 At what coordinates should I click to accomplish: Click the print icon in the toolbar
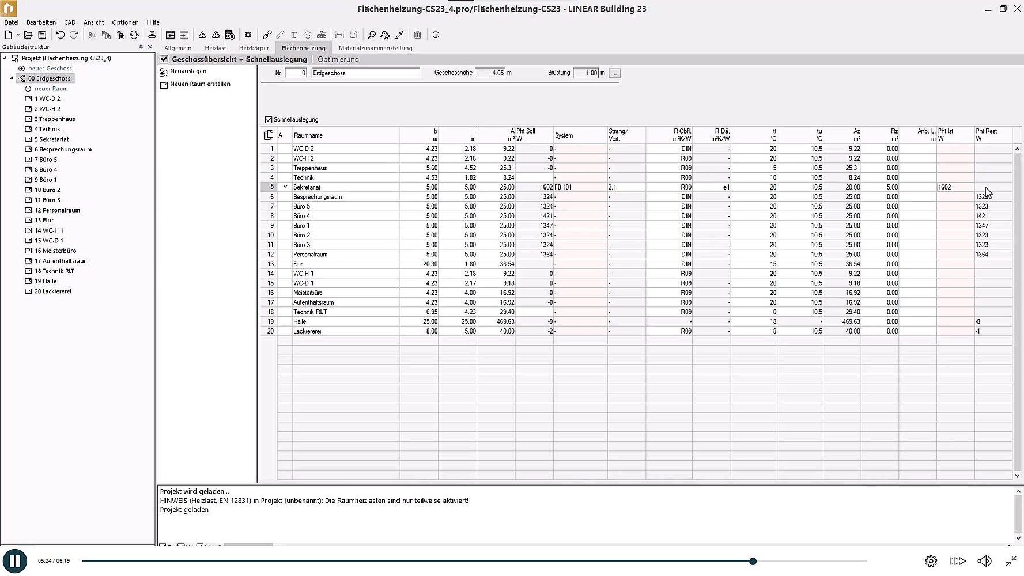152,35
